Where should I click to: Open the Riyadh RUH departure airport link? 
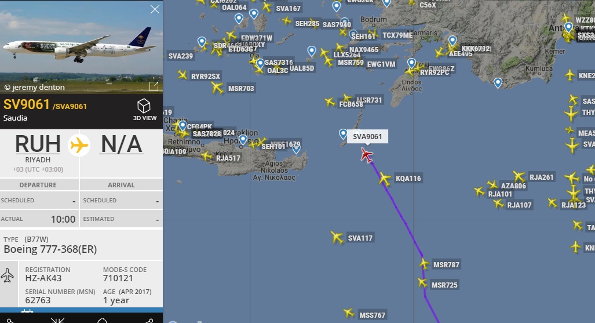38,144
